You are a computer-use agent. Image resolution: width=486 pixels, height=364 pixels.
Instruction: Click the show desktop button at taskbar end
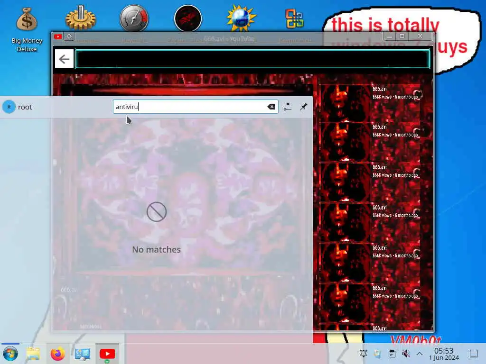coord(473,354)
